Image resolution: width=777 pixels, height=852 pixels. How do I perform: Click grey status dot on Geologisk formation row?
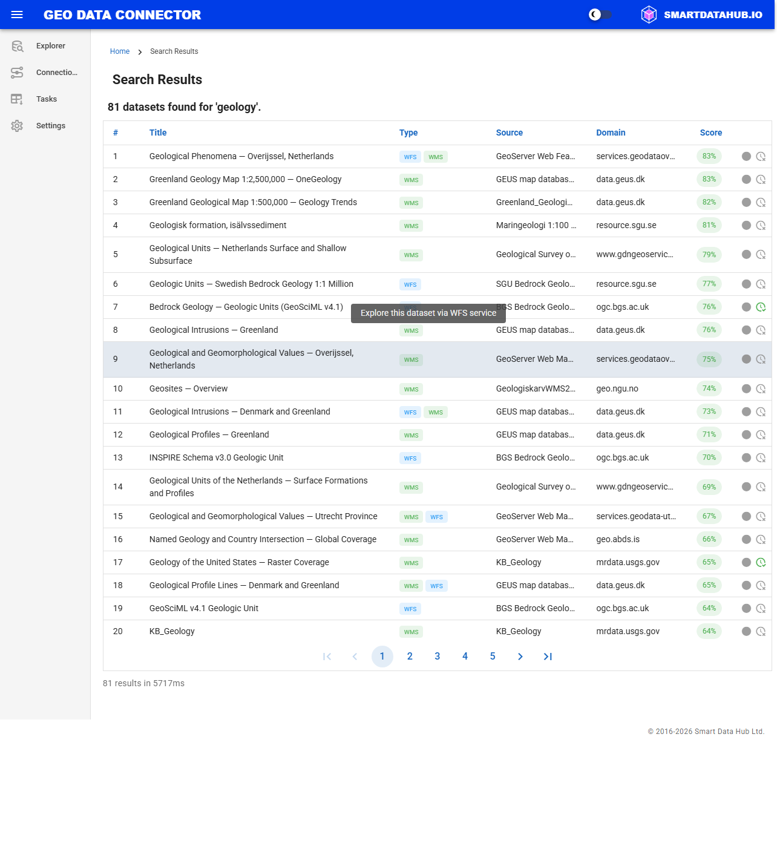click(746, 225)
